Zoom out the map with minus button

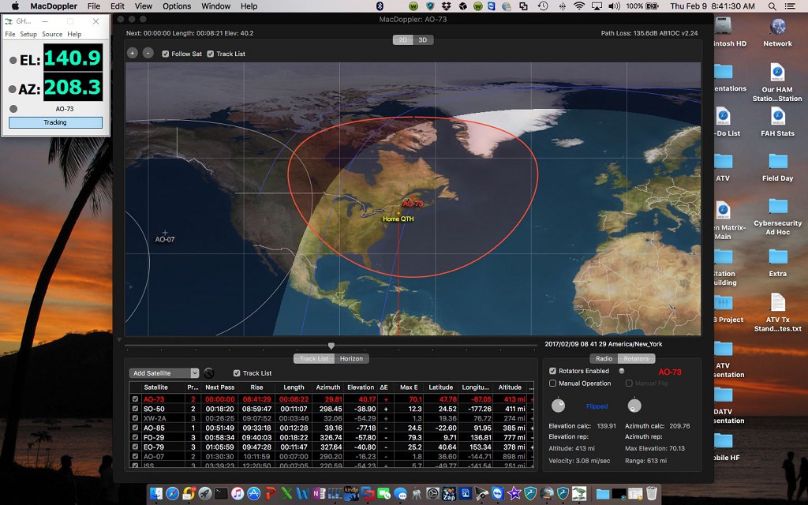click(148, 53)
